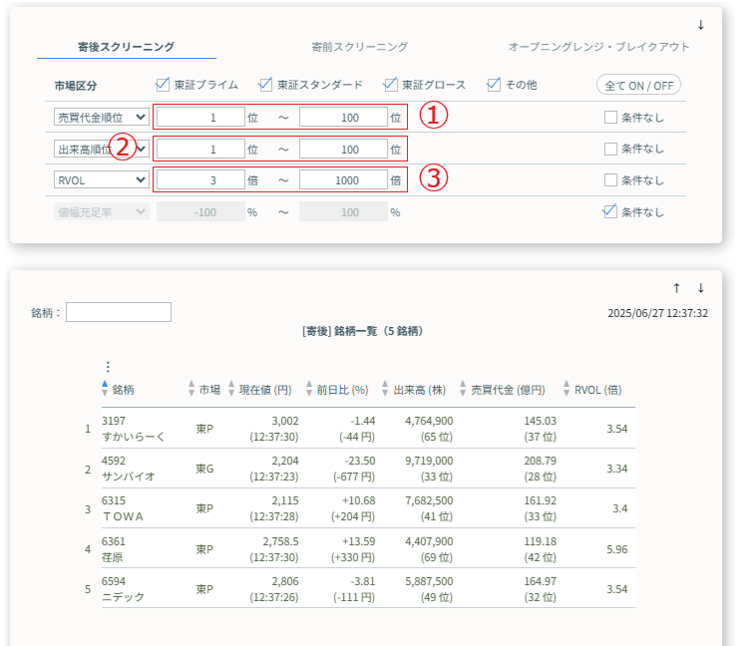Click the down arrow in the screening panel
Image resolution: width=738 pixels, height=646 pixels.
pyautogui.click(x=700, y=25)
